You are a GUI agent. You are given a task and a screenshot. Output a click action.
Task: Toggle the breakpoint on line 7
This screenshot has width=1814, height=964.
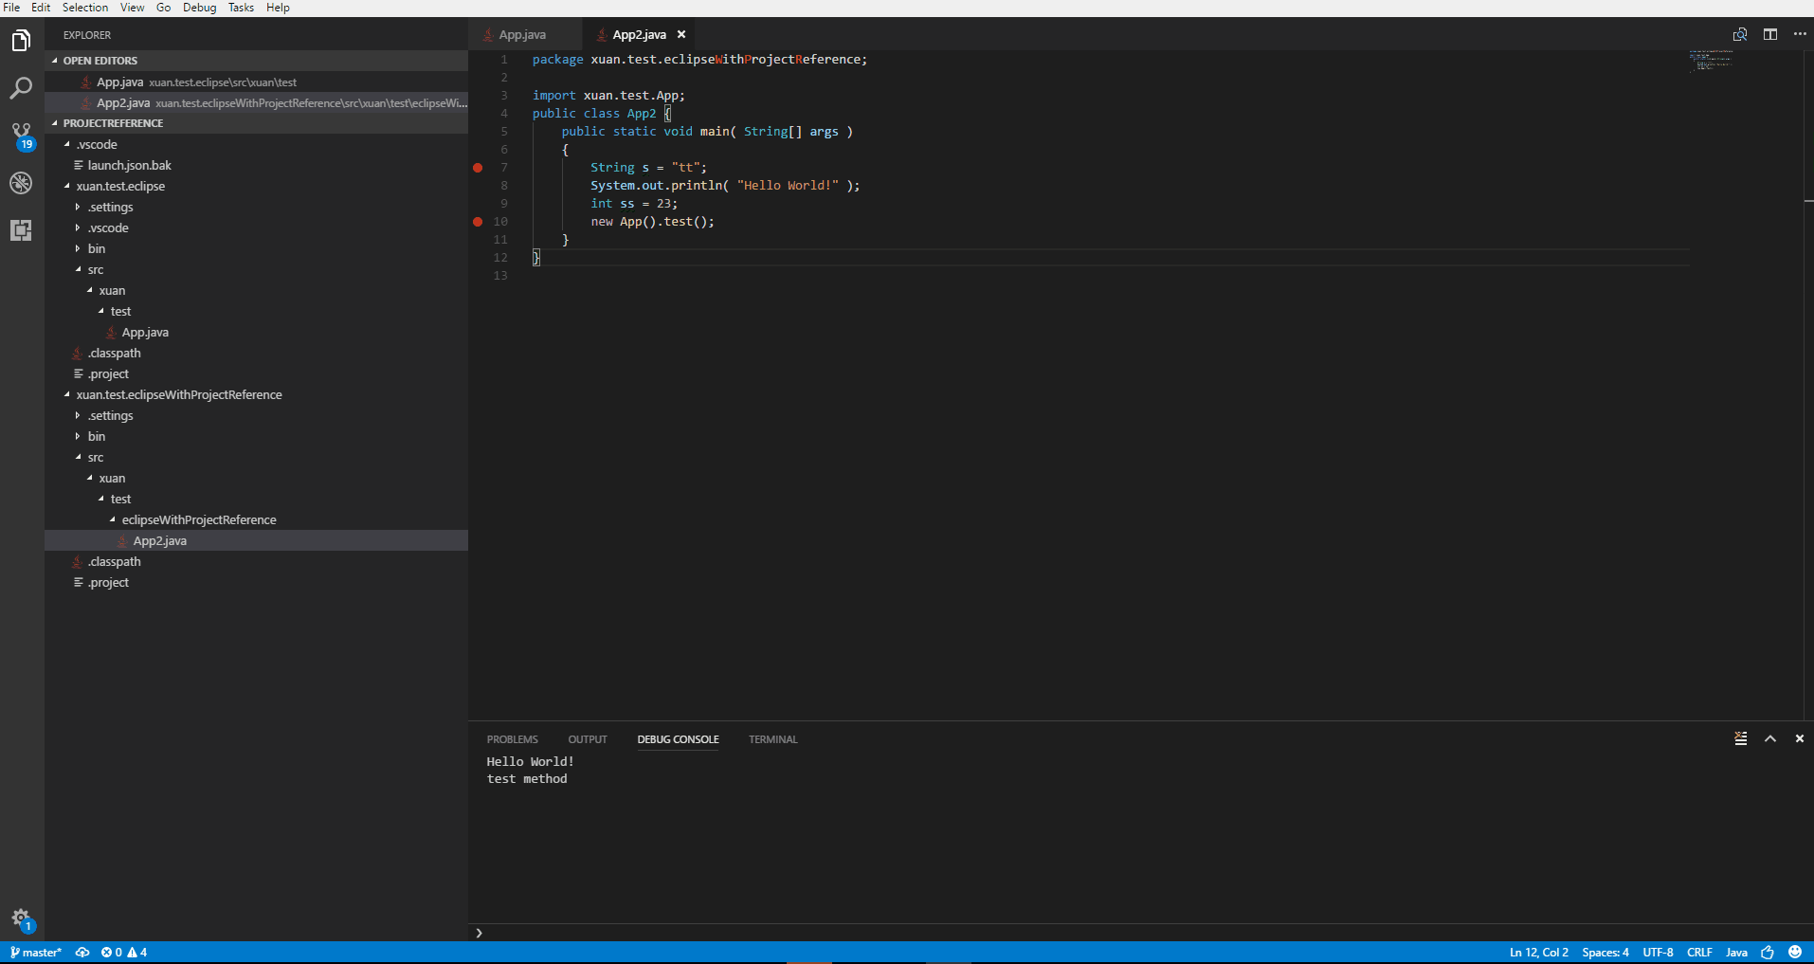pos(478,168)
